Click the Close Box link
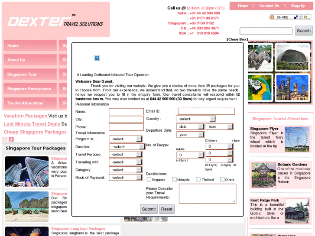This screenshot has height=236, width=315. point(237,39)
